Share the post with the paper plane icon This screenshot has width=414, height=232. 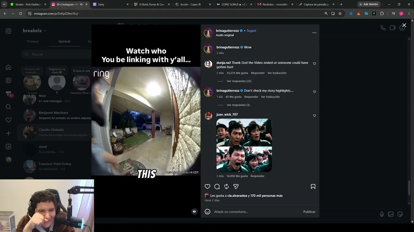click(x=236, y=187)
